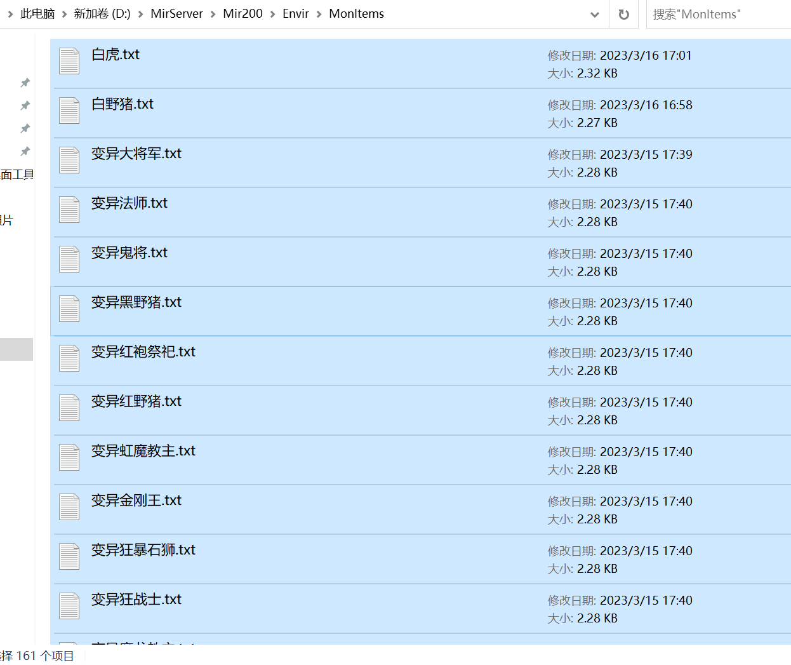The width and height of the screenshot is (791, 665).
Task: Expand the chevron before 此电脑
Action: (10, 14)
